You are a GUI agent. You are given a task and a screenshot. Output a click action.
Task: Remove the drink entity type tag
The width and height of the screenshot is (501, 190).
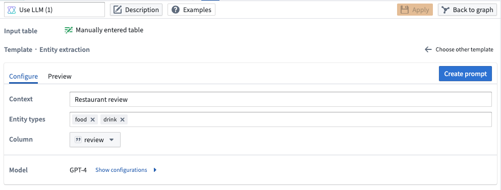pyautogui.click(x=122, y=119)
